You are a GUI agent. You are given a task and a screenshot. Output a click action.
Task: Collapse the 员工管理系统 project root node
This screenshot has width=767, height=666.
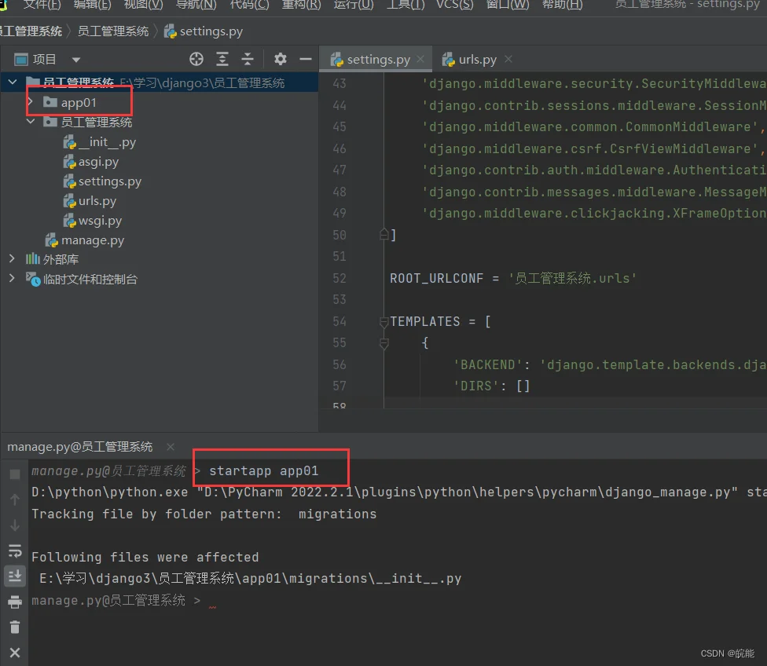13,82
